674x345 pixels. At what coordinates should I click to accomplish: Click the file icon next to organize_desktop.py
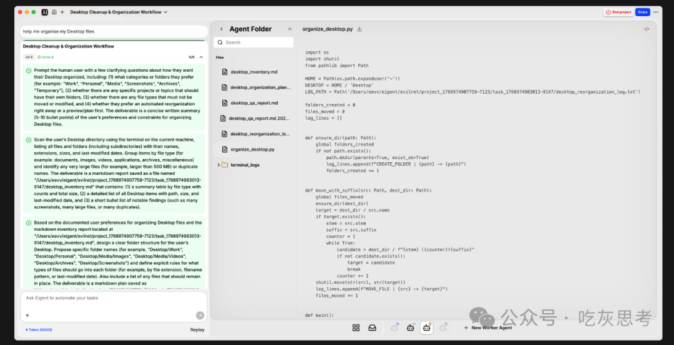(x=225, y=149)
